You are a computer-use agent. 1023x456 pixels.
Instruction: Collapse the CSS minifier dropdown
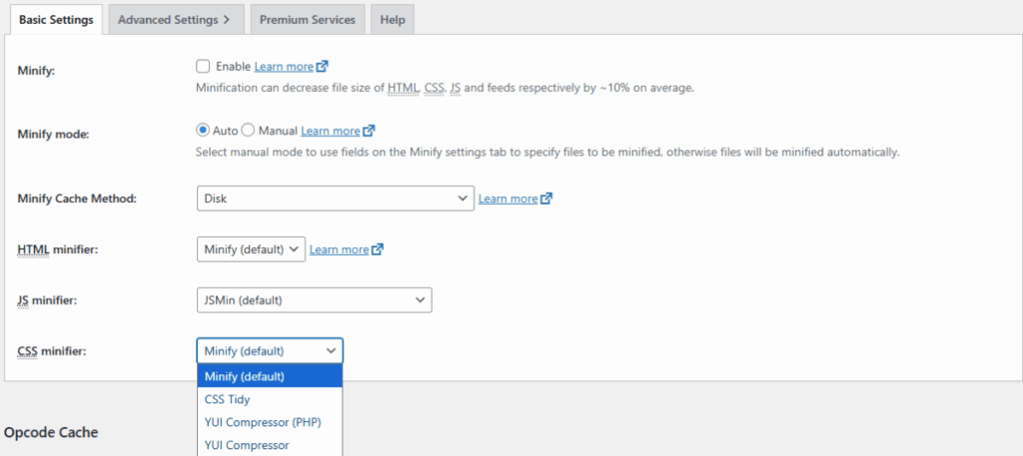[270, 350]
